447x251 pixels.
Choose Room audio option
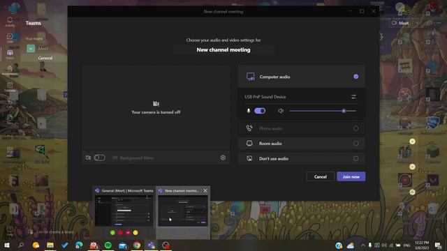coord(301,144)
